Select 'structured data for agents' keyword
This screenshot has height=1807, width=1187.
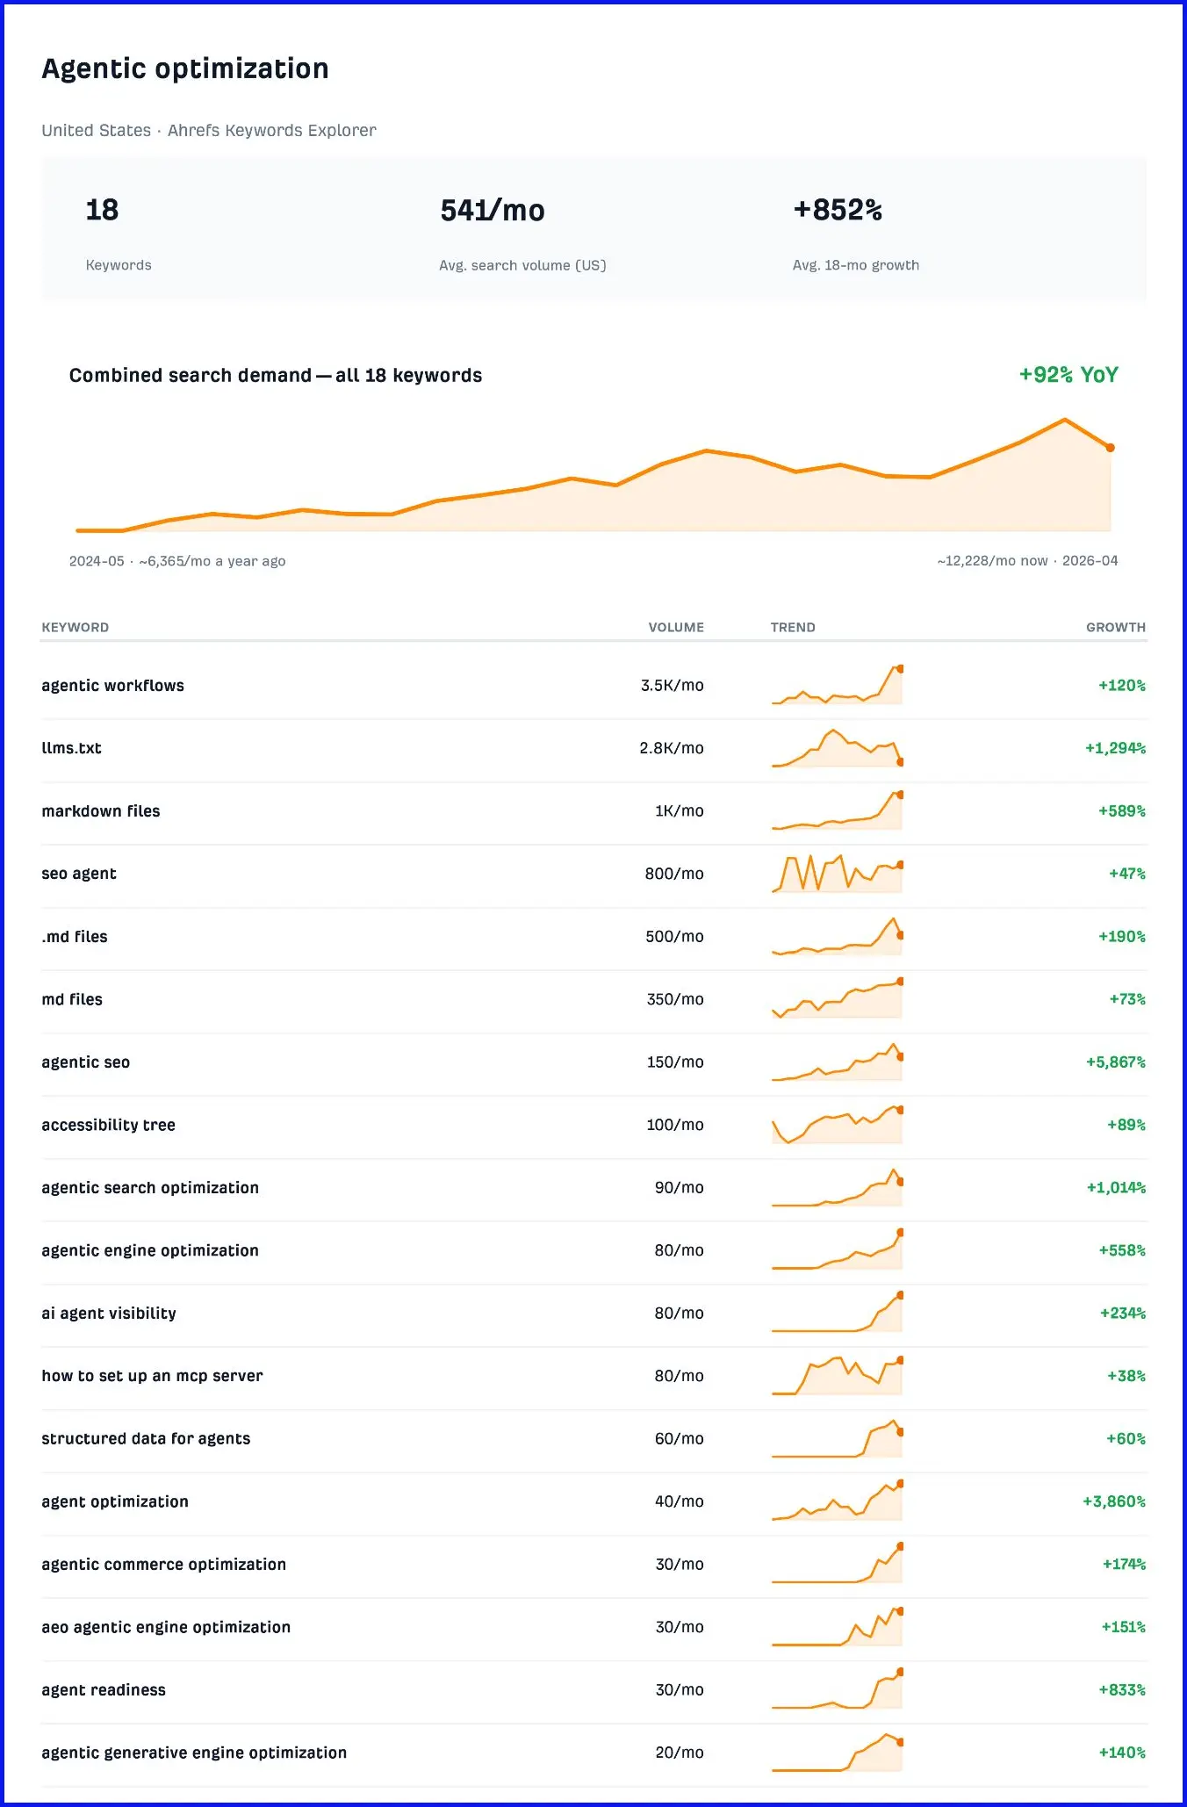click(x=146, y=1439)
